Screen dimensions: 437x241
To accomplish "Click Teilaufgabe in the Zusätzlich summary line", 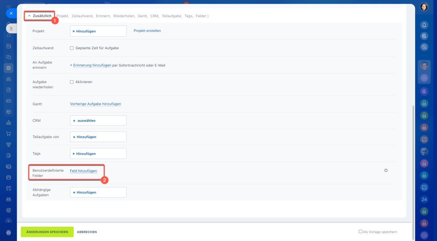I will 171,16.
